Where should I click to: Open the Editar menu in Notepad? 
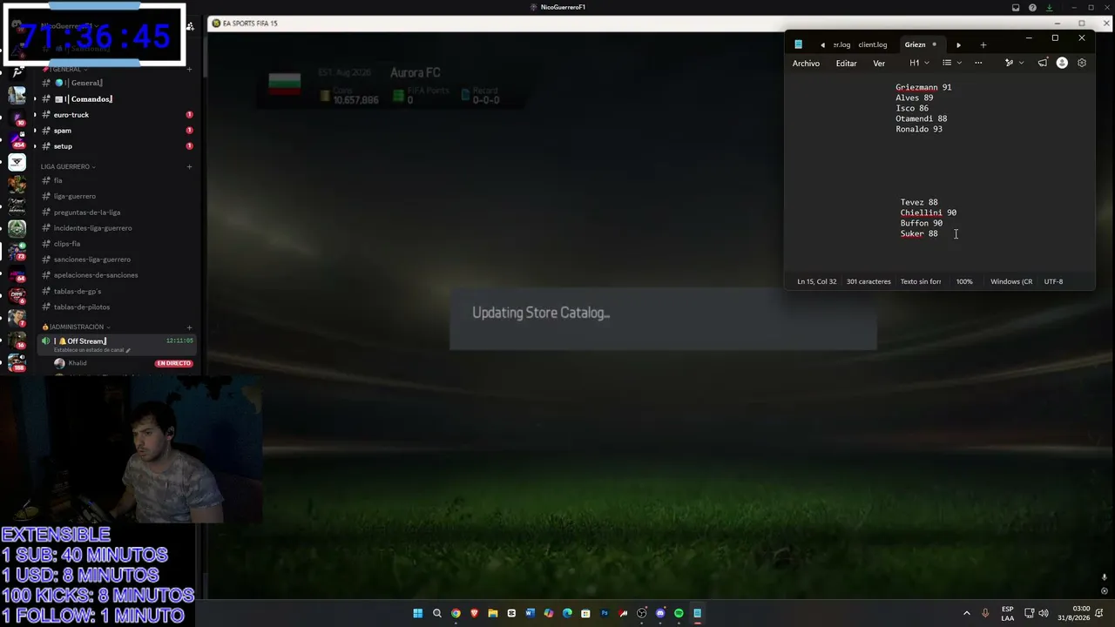[x=846, y=63]
